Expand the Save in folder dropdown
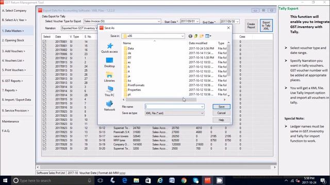This screenshot has height=185, width=330. pyautogui.click(x=183, y=36)
